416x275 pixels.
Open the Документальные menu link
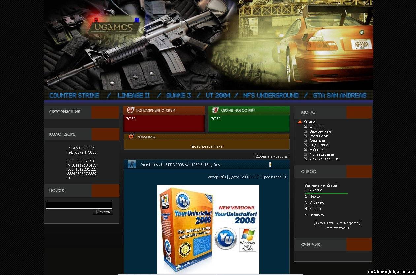(x=324, y=159)
